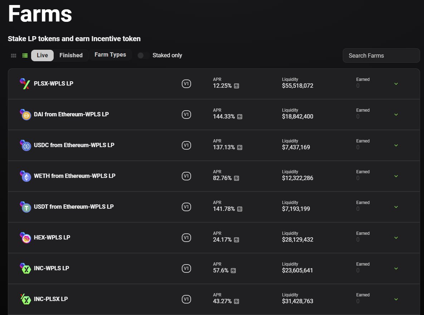Click V1 badge on PLSX-WPLS LP row
The height and width of the screenshot is (315, 424).
click(x=186, y=84)
